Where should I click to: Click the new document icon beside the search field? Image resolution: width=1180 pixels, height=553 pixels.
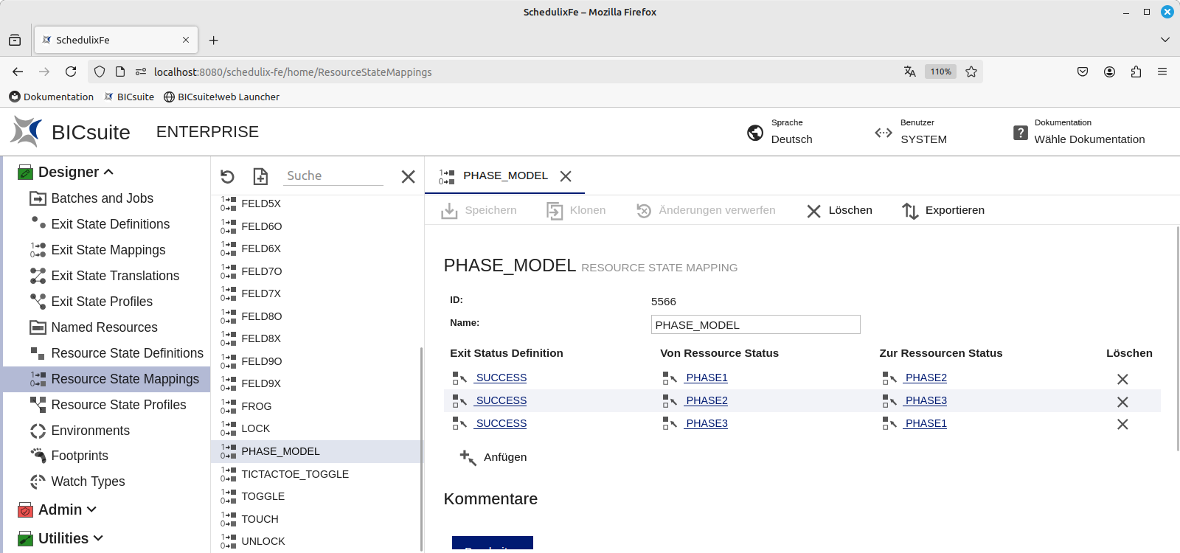pyautogui.click(x=260, y=176)
